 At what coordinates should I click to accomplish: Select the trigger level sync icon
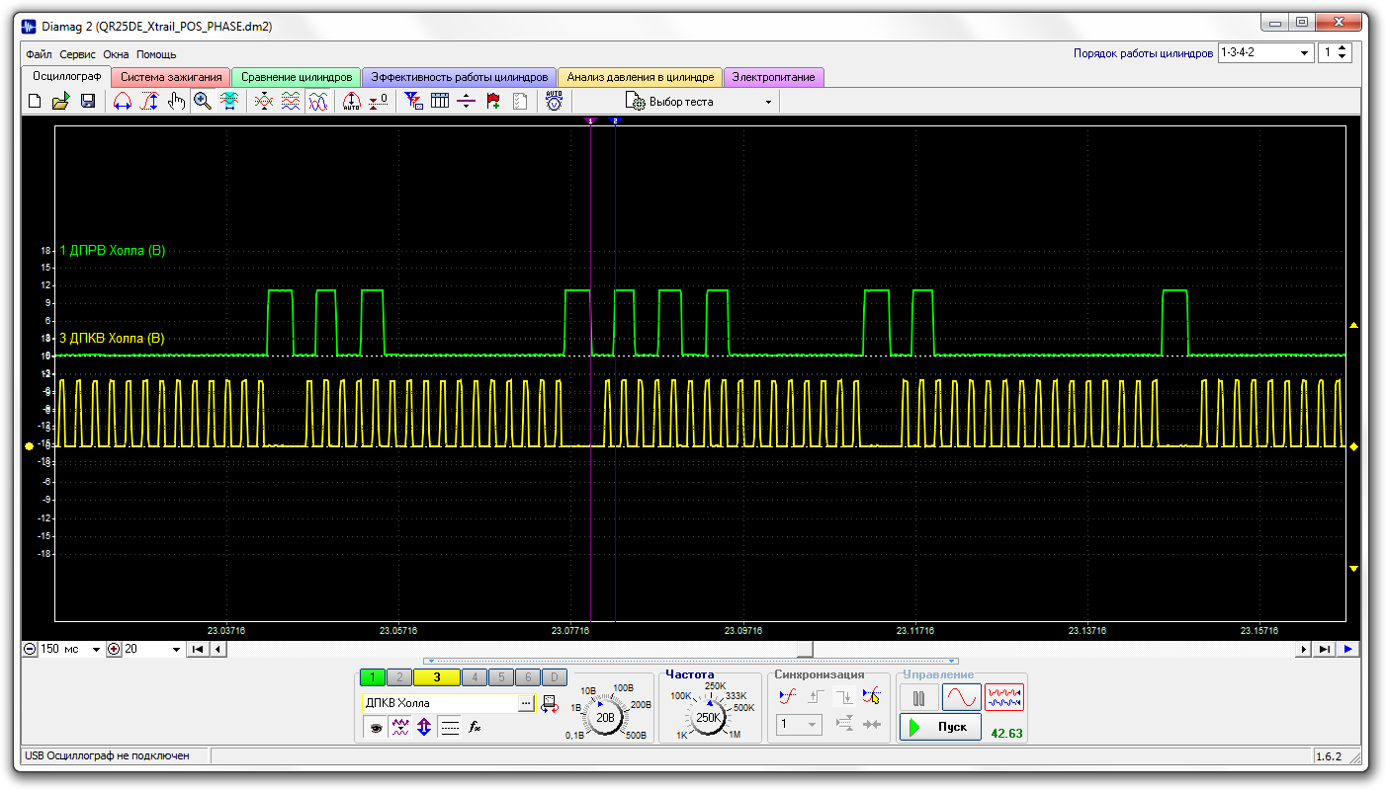(x=788, y=696)
